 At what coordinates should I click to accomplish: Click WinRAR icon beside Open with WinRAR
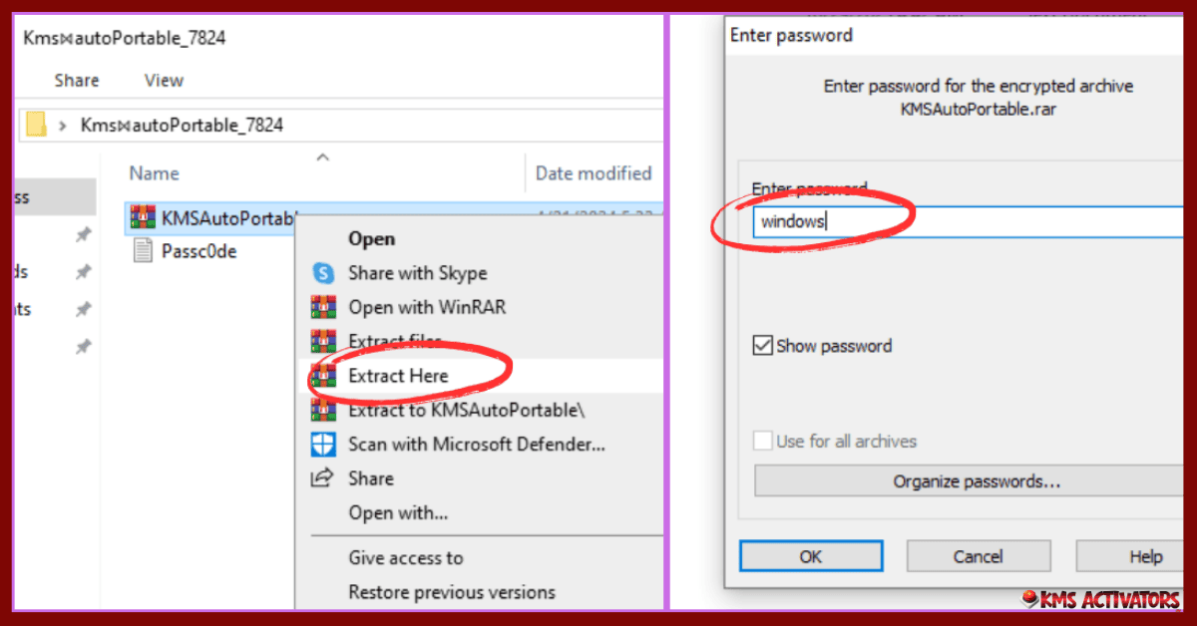pos(323,307)
